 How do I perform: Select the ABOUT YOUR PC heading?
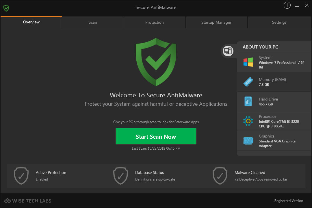(x=260, y=47)
